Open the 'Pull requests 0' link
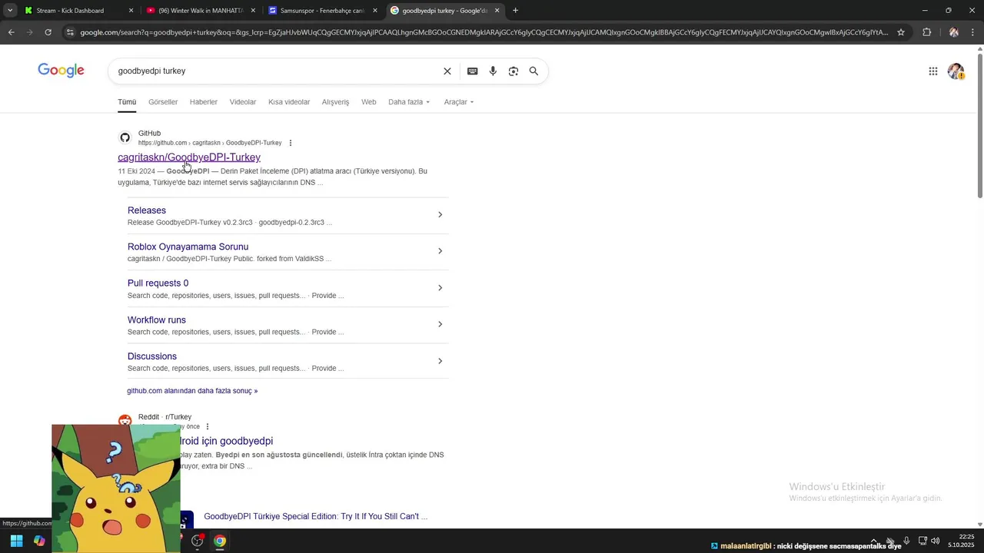Image resolution: width=984 pixels, height=553 pixels. (x=158, y=283)
